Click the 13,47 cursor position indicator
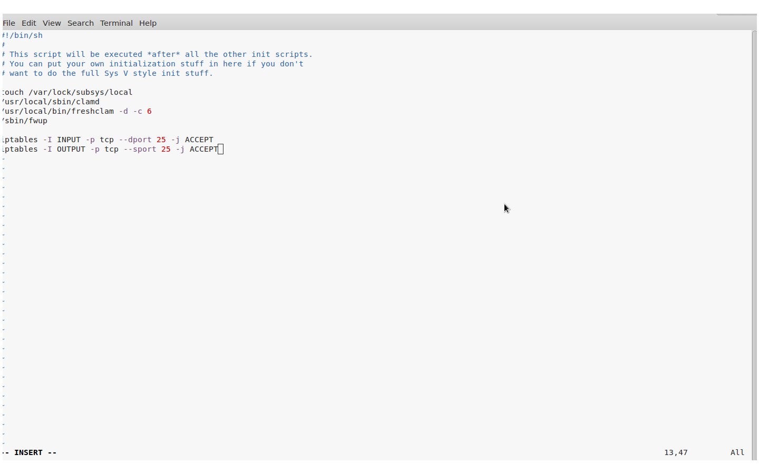This screenshot has width=759, height=474. click(676, 452)
